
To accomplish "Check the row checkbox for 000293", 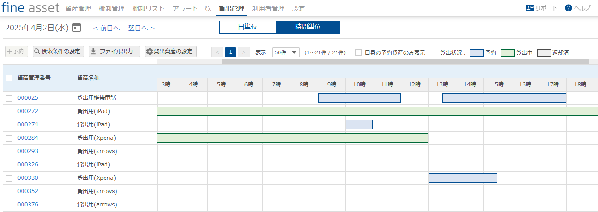I will pyautogui.click(x=9, y=151).
